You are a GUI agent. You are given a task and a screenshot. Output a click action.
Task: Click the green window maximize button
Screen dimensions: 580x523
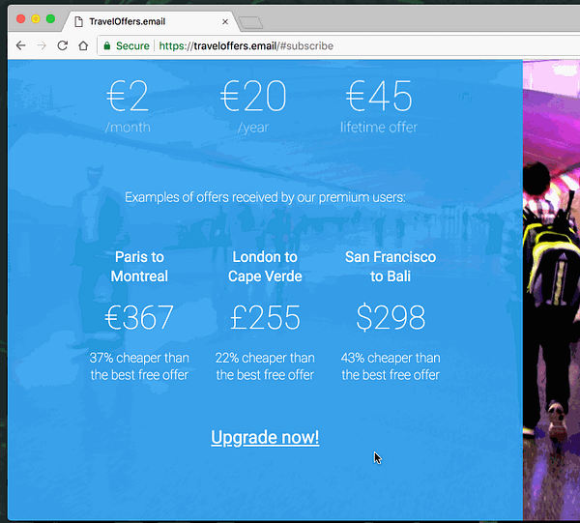pyautogui.click(x=50, y=19)
